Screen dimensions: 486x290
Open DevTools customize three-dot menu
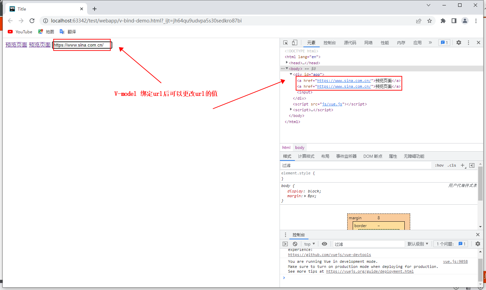(x=468, y=42)
